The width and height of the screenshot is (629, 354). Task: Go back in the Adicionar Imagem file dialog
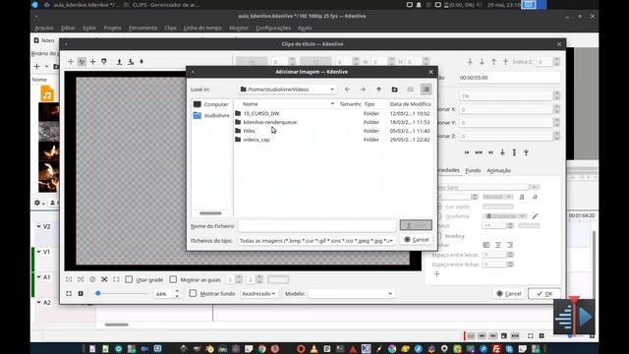tap(347, 89)
